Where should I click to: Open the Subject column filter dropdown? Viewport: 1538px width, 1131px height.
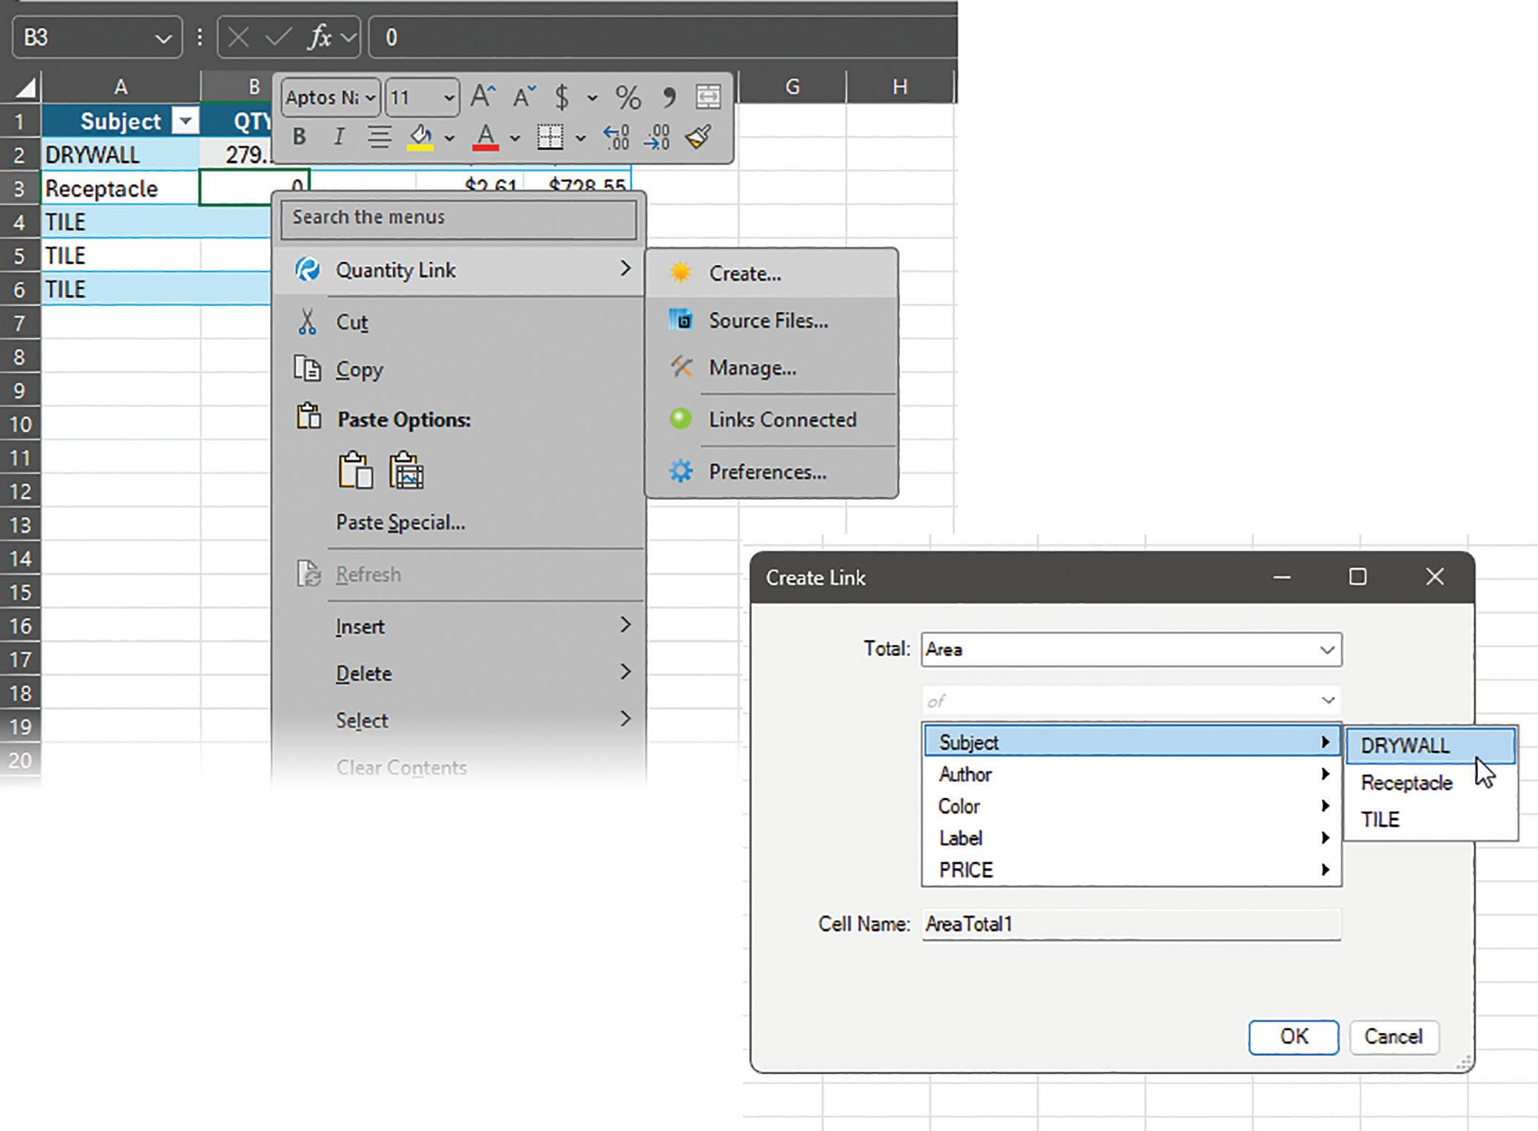185,121
